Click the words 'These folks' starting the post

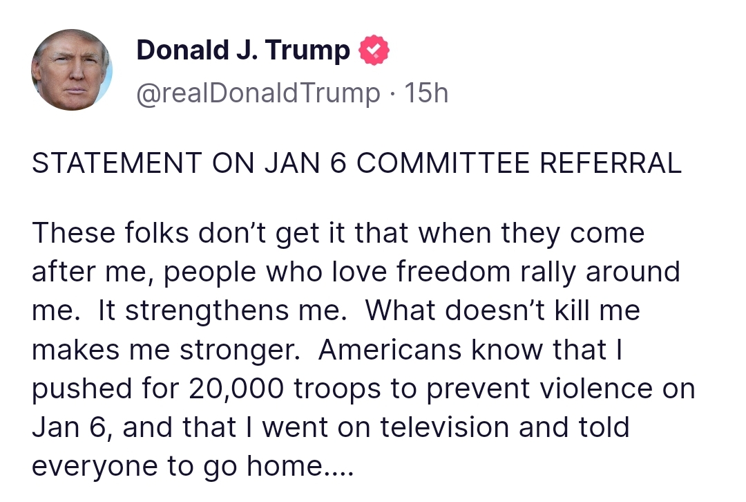111,233
